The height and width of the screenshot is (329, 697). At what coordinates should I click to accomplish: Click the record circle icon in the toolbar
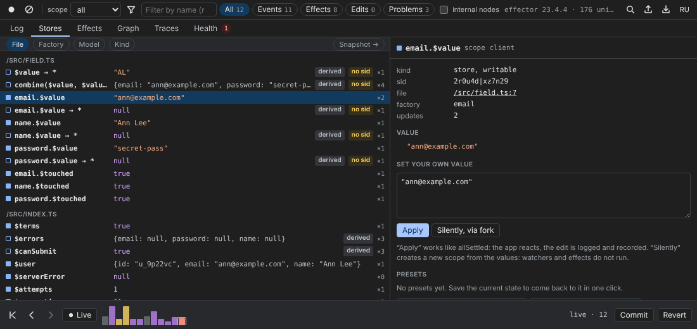coord(11,9)
